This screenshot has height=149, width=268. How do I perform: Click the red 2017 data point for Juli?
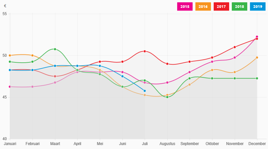click(145, 51)
